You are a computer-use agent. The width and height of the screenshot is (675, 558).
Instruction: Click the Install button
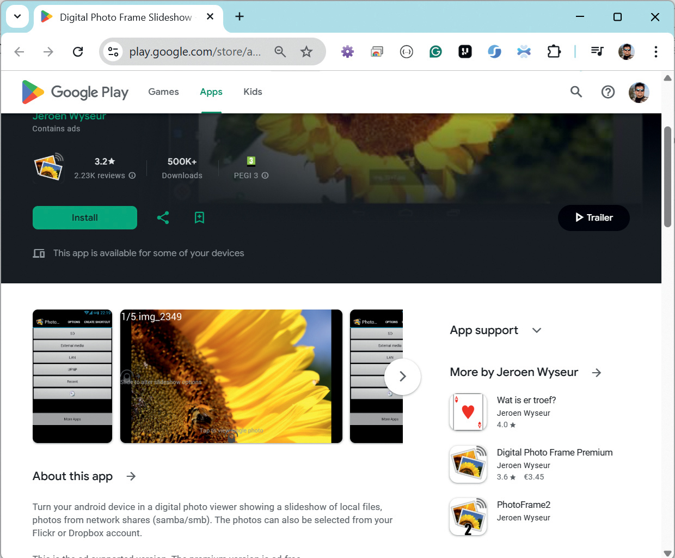[x=85, y=218]
